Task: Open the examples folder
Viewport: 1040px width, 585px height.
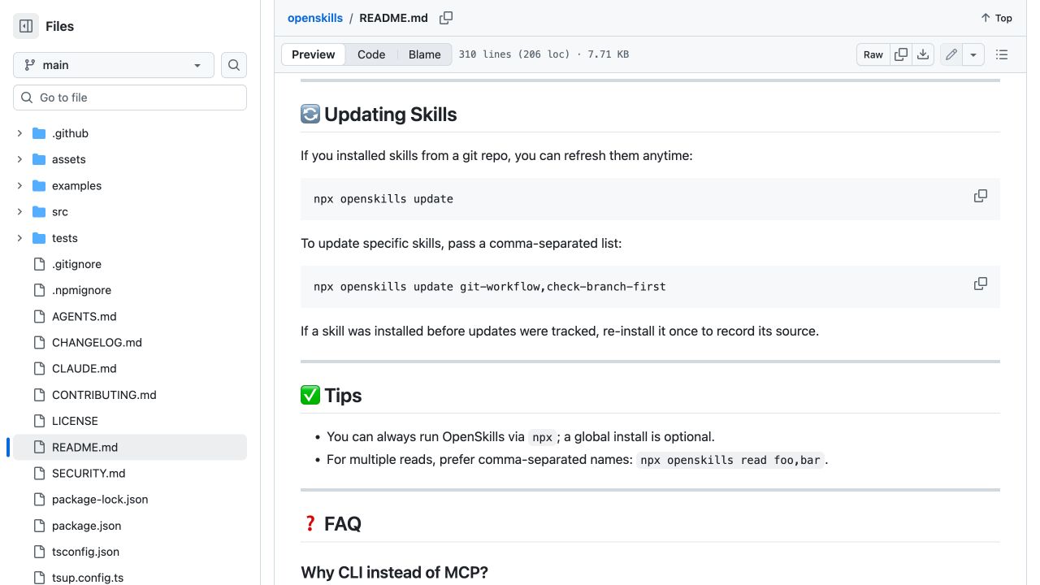Action: pyautogui.click(x=76, y=185)
